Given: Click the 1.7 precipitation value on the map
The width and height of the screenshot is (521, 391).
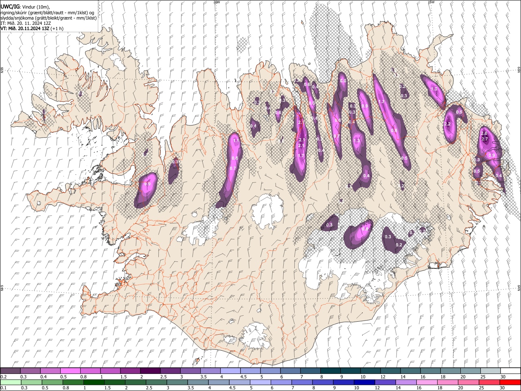Looking at the screenshot, I should (301, 156).
